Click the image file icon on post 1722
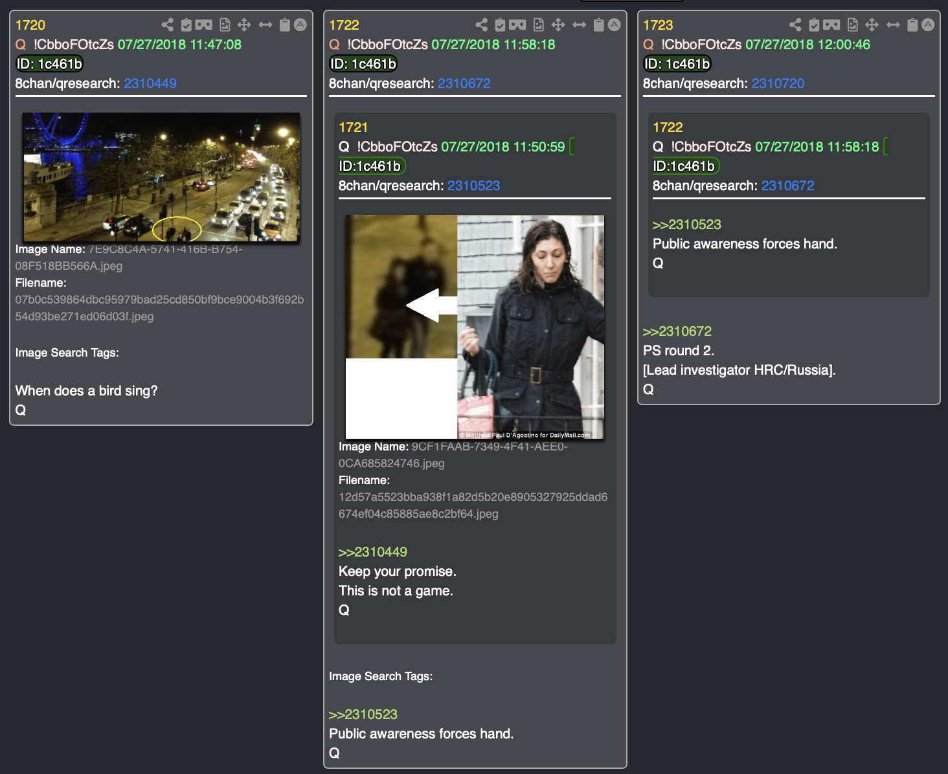 (x=539, y=25)
